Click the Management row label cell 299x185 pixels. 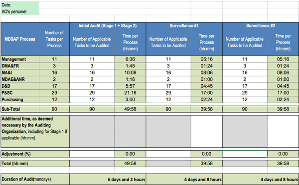20,59
